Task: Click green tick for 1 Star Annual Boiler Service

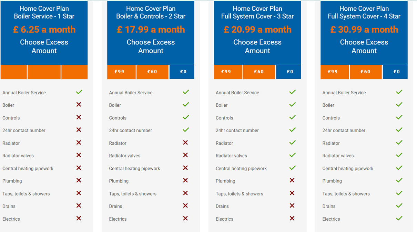Action: (79, 92)
